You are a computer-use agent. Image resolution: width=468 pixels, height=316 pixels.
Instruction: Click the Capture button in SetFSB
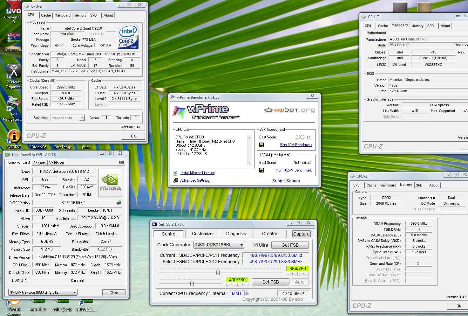coord(301,234)
